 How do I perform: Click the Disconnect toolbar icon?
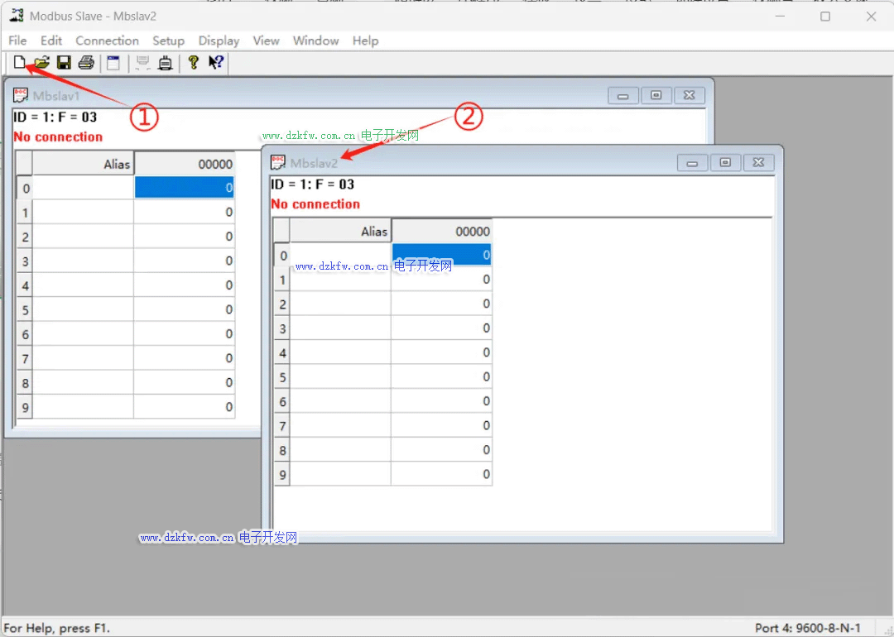pos(166,62)
